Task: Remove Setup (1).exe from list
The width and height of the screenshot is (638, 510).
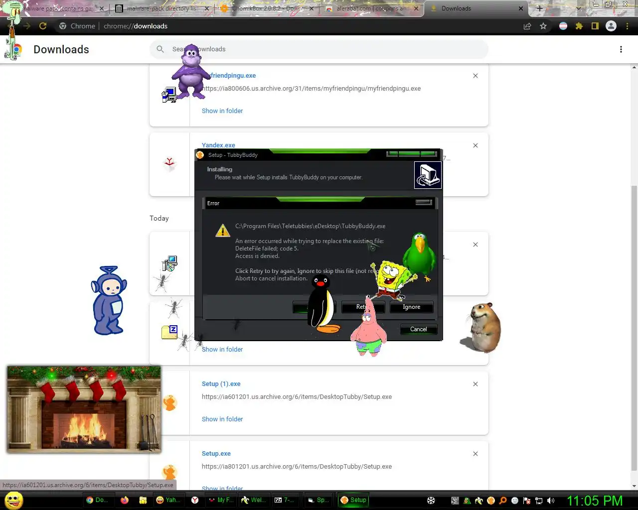Action: coord(476,384)
